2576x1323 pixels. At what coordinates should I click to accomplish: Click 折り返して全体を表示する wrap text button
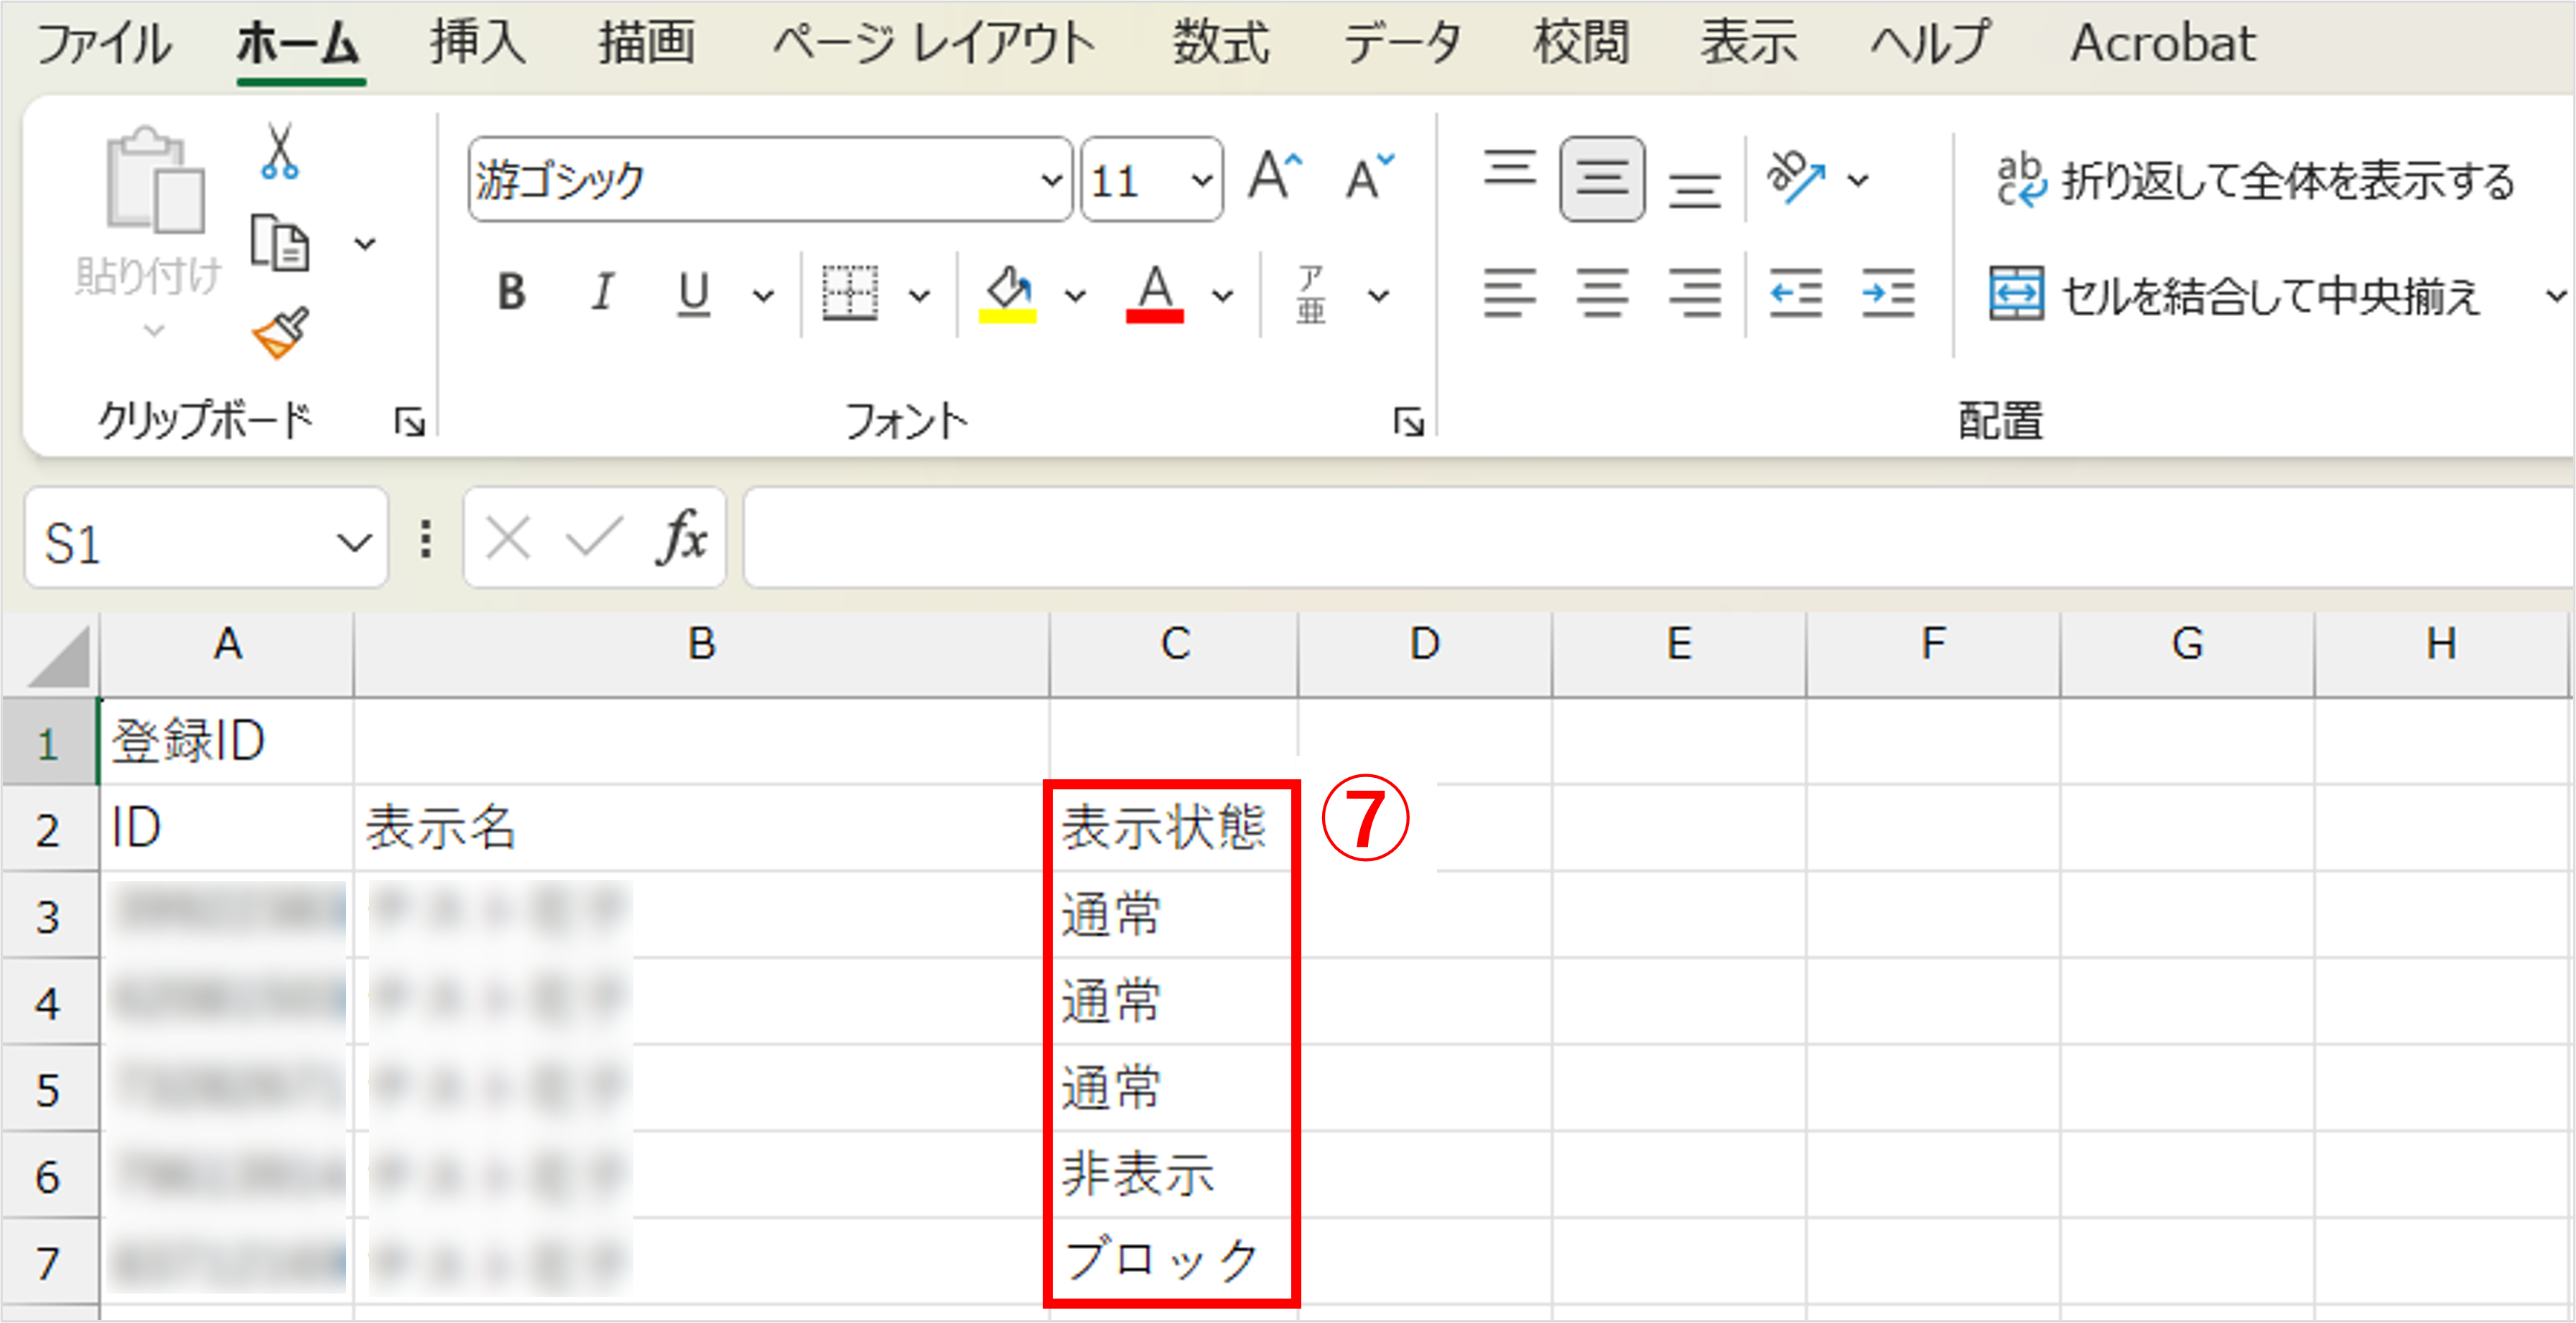(2255, 181)
